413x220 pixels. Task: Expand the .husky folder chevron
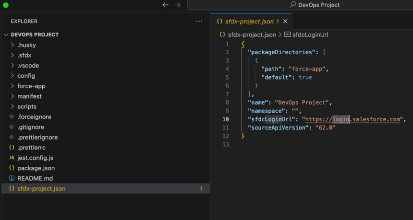[12, 45]
